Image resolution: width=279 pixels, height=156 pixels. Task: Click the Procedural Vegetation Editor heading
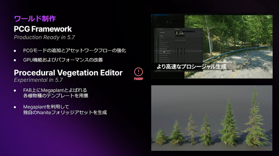[69, 73]
